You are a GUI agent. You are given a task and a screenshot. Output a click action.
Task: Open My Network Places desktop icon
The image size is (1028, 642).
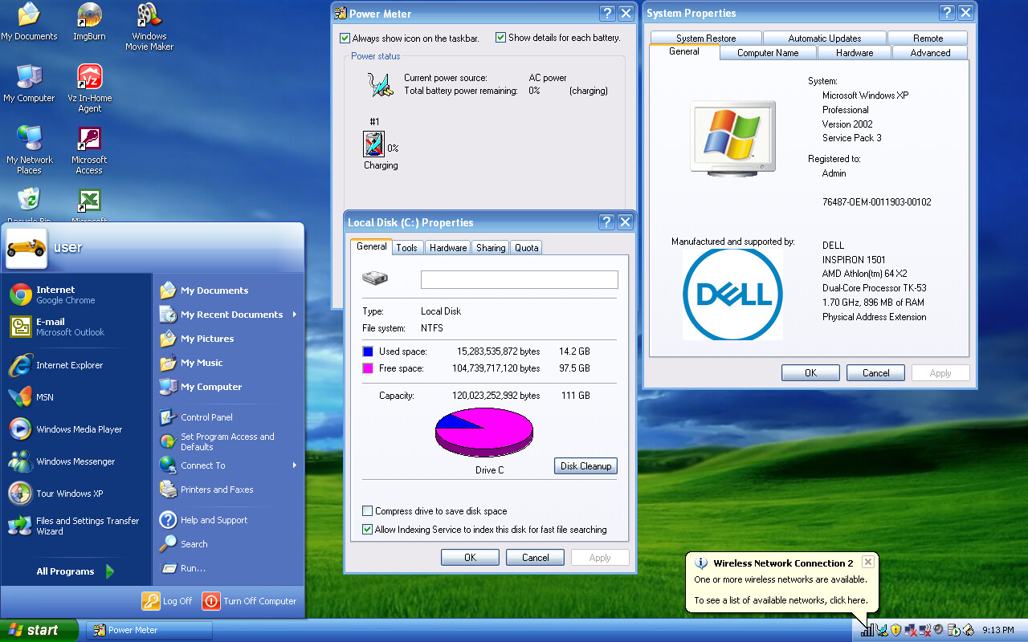pos(29,150)
